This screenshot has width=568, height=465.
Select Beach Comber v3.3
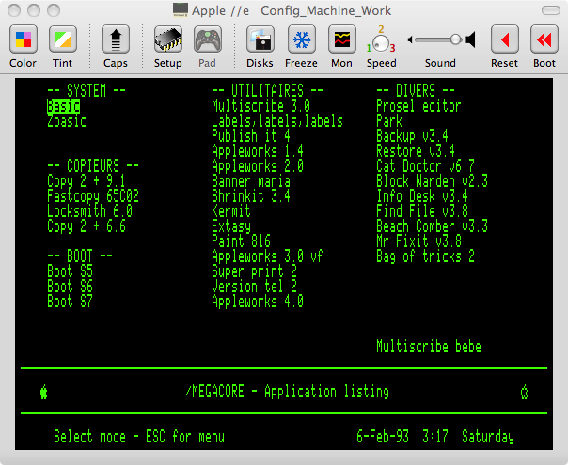(432, 226)
